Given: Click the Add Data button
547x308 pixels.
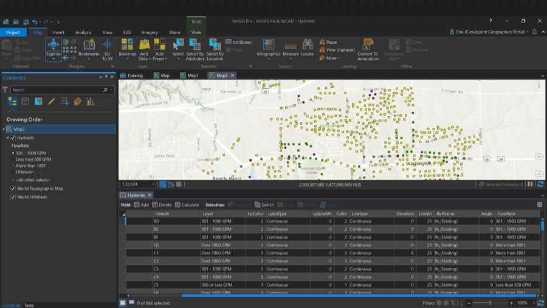Looking at the screenshot, I should pyautogui.click(x=144, y=49).
